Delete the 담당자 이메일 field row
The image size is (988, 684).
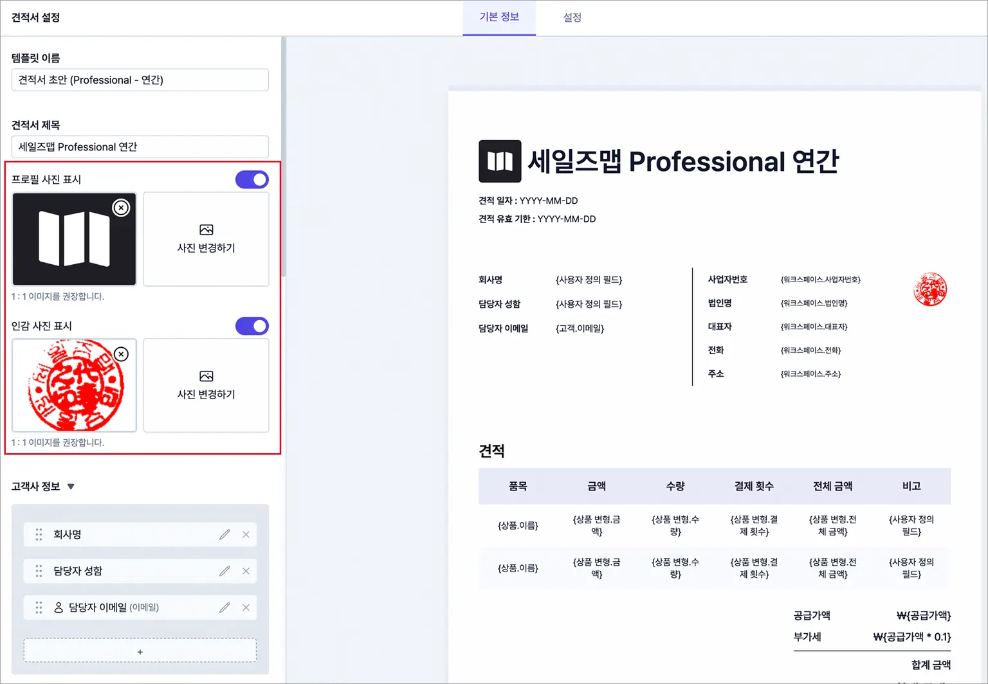click(246, 607)
